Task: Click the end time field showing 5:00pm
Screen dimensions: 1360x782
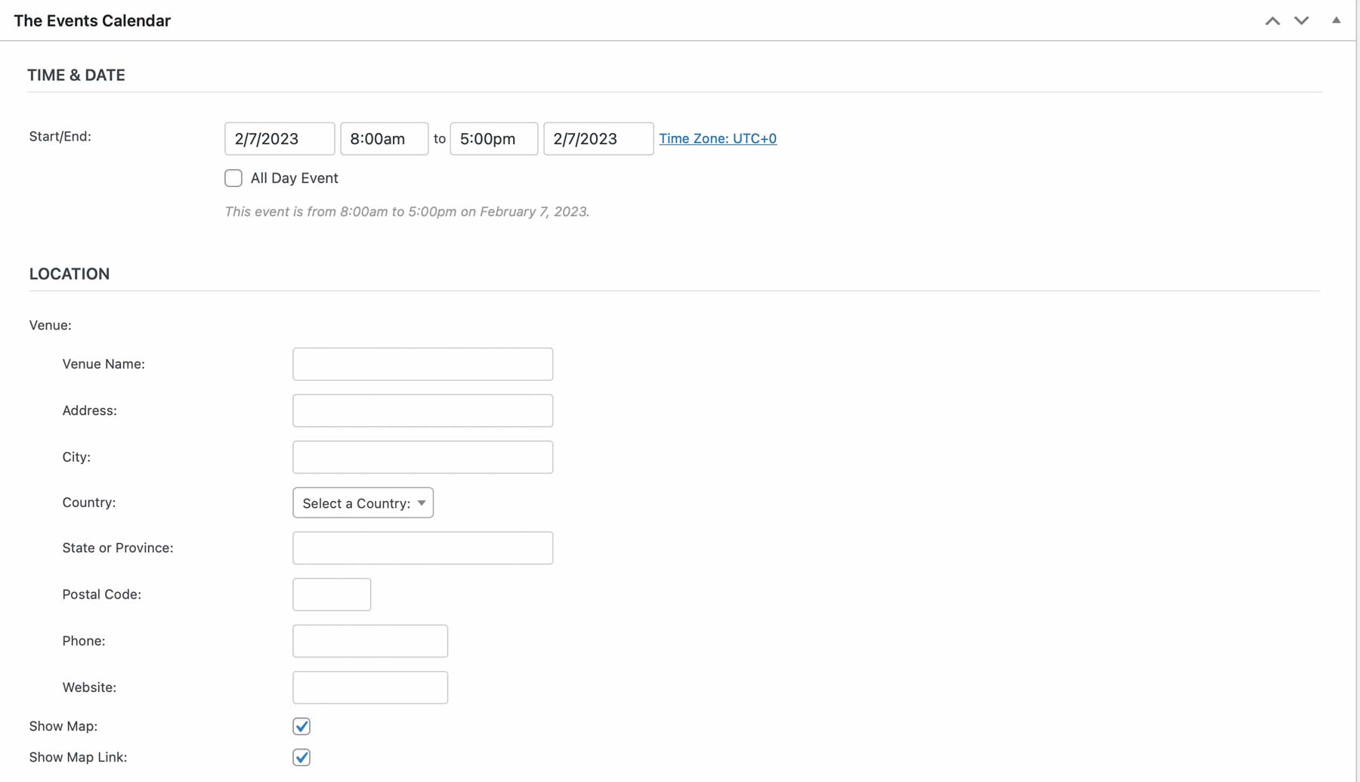Action: tap(493, 138)
